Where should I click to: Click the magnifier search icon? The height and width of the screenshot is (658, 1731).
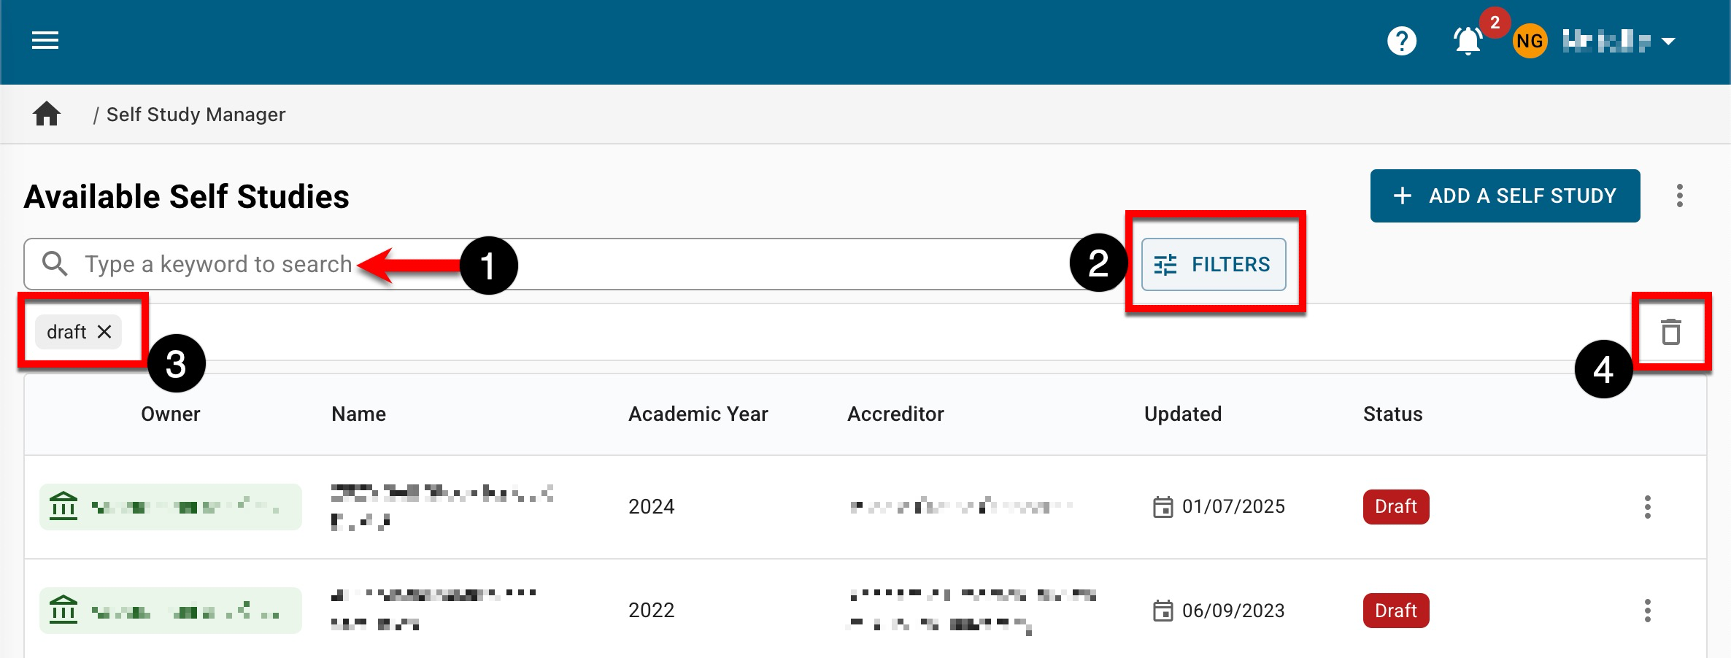[55, 264]
